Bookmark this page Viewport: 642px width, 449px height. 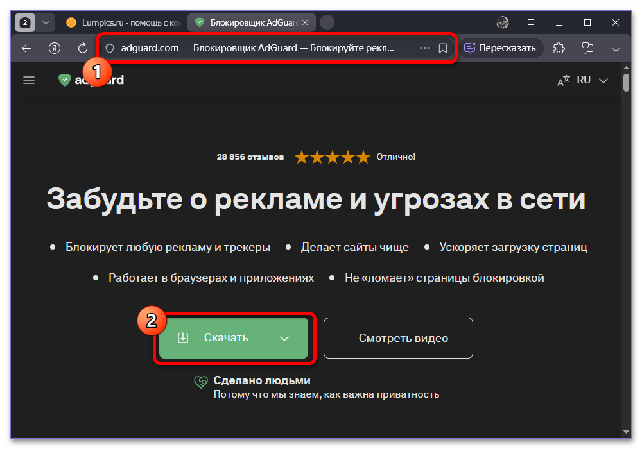443,48
